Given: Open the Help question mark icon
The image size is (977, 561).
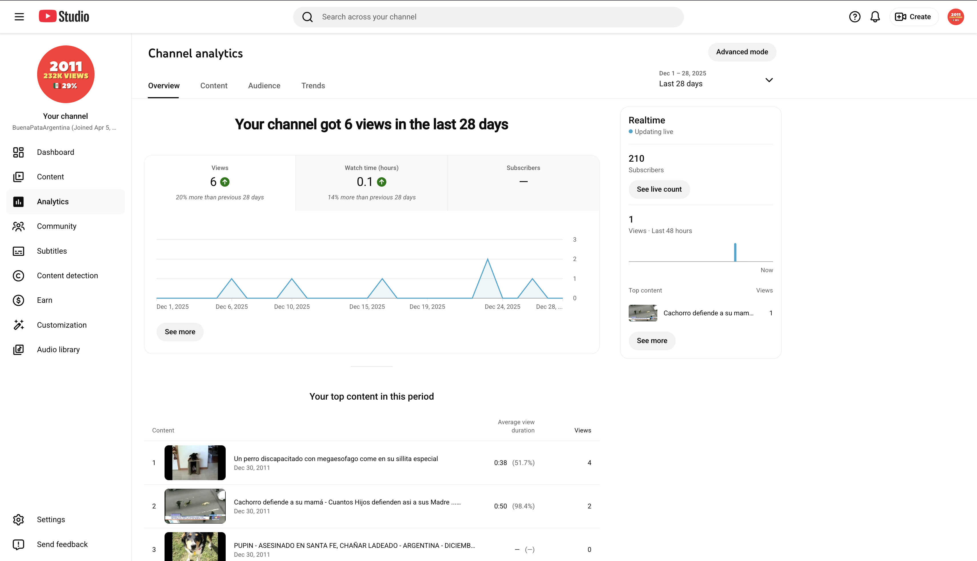Looking at the screenshot, I should (x=854, y=17).
